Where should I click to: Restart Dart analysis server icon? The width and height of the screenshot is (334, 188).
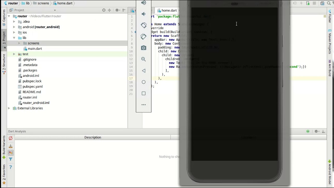(10, 138)
